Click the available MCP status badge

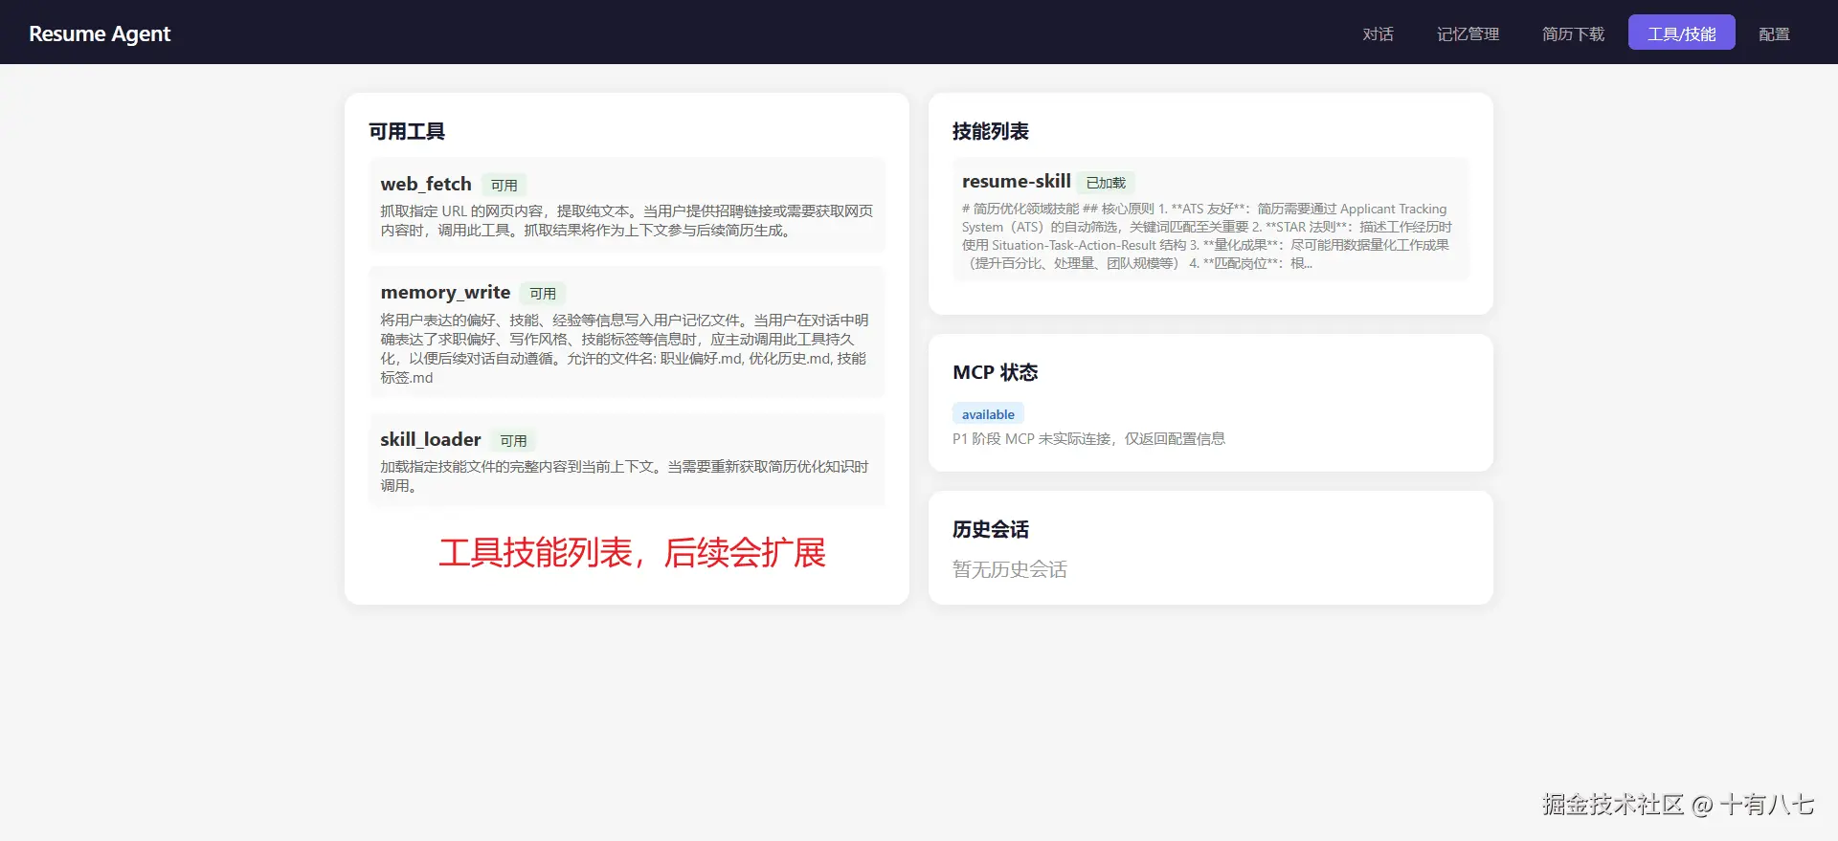point(988,414)
